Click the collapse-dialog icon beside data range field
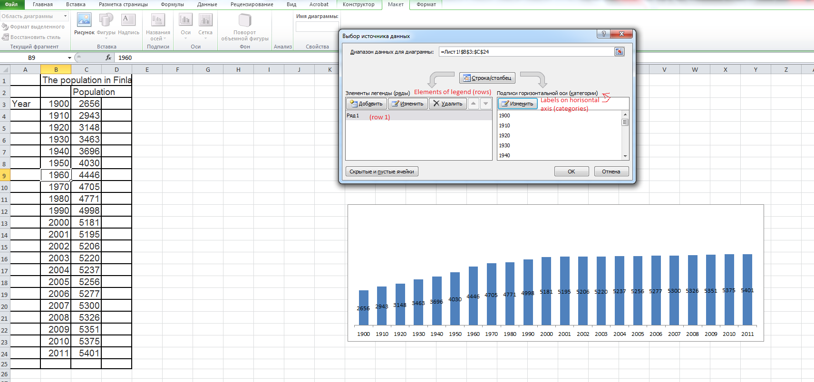 [619, 52]
